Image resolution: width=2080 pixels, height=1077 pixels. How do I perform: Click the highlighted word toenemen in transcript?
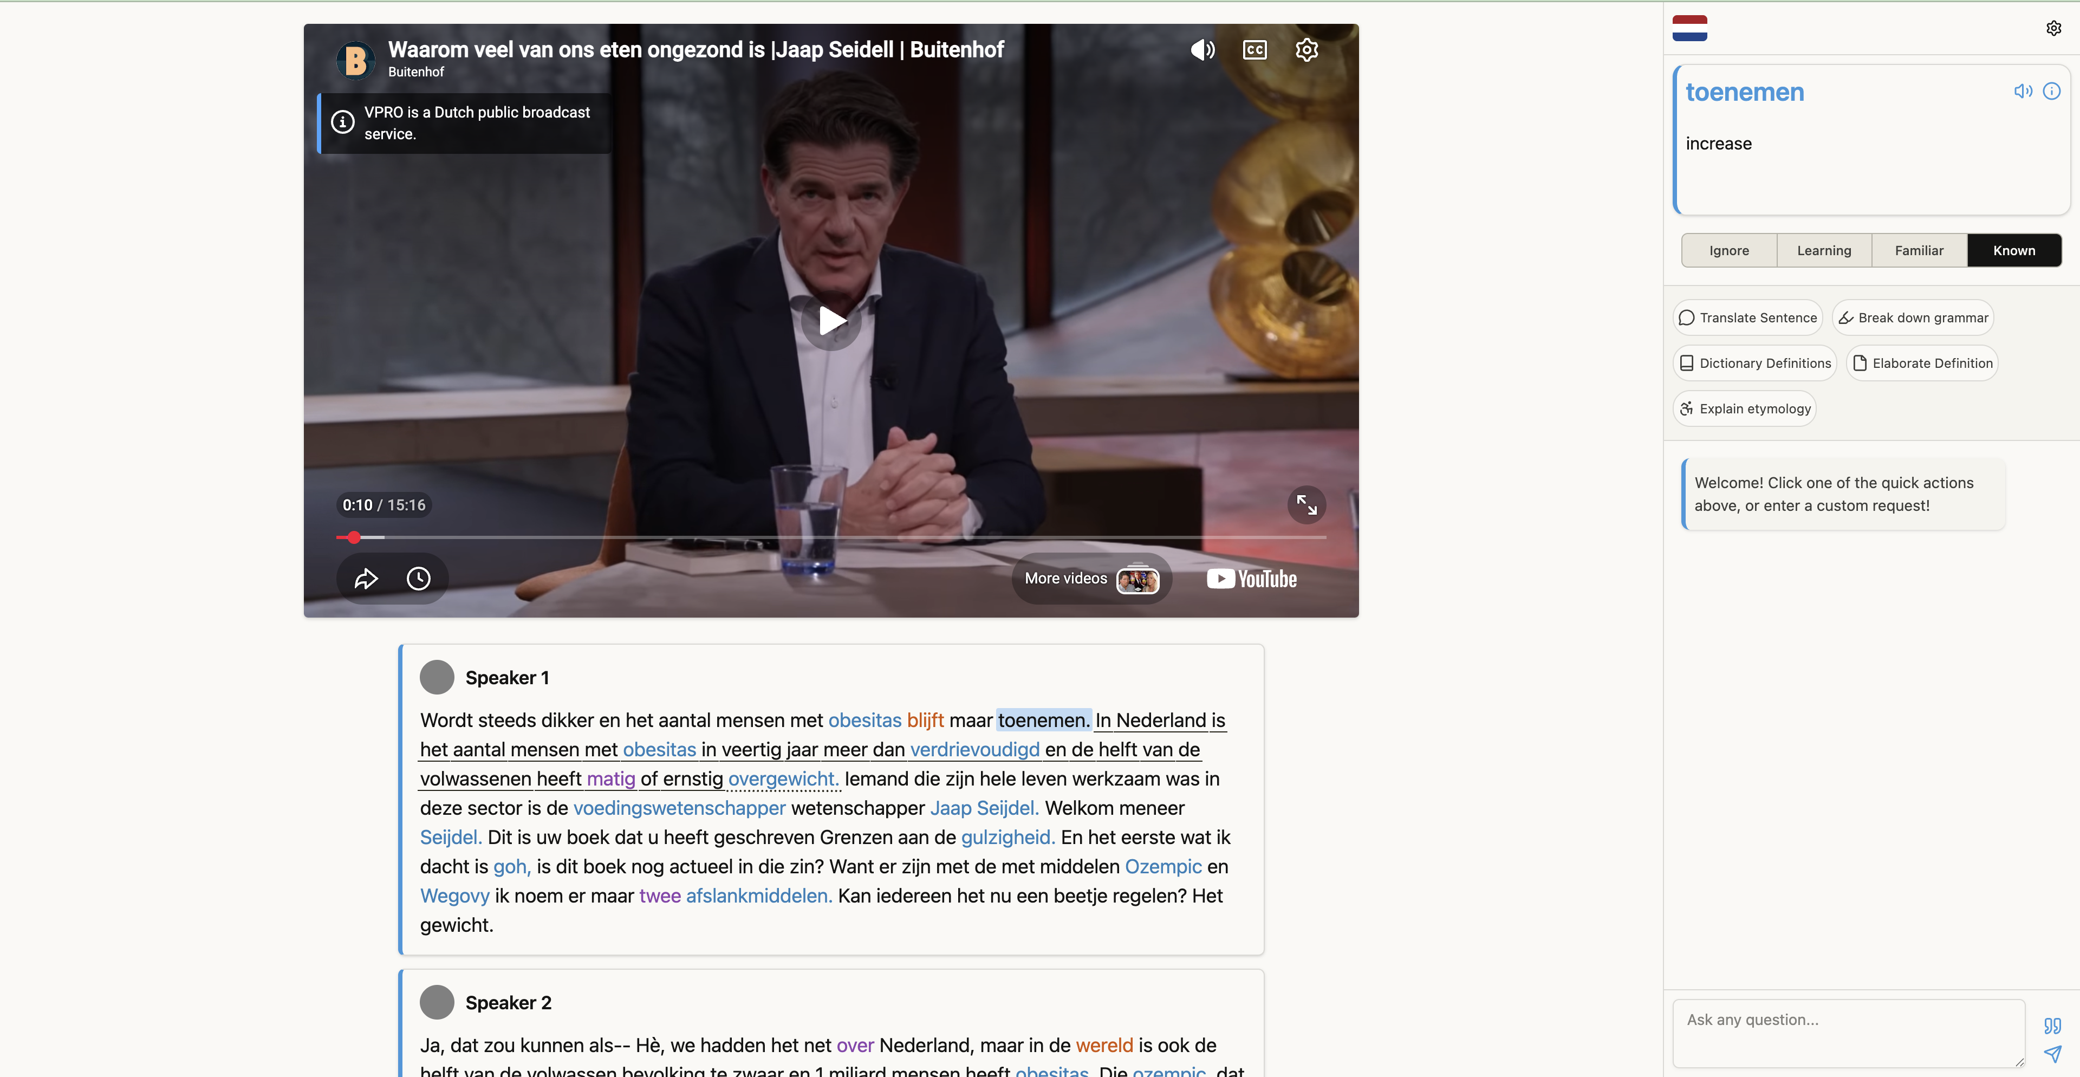click(1043, 720)
